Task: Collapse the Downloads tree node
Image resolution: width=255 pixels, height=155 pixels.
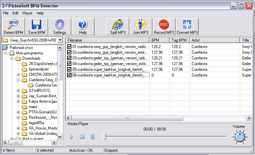Action: [12, 58]
